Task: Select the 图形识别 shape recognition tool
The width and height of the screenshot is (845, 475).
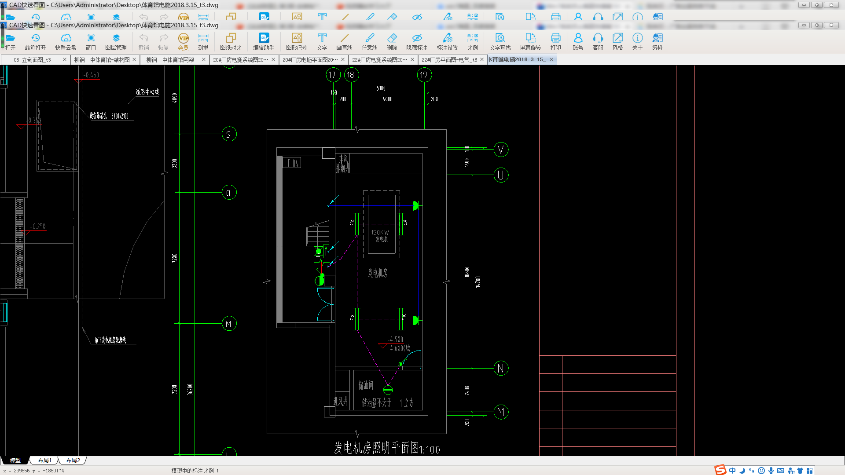Action: coord(297,42)
